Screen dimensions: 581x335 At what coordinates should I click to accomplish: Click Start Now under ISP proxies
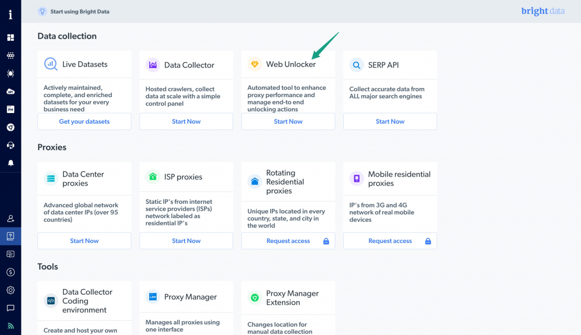[x=186, y=241]
